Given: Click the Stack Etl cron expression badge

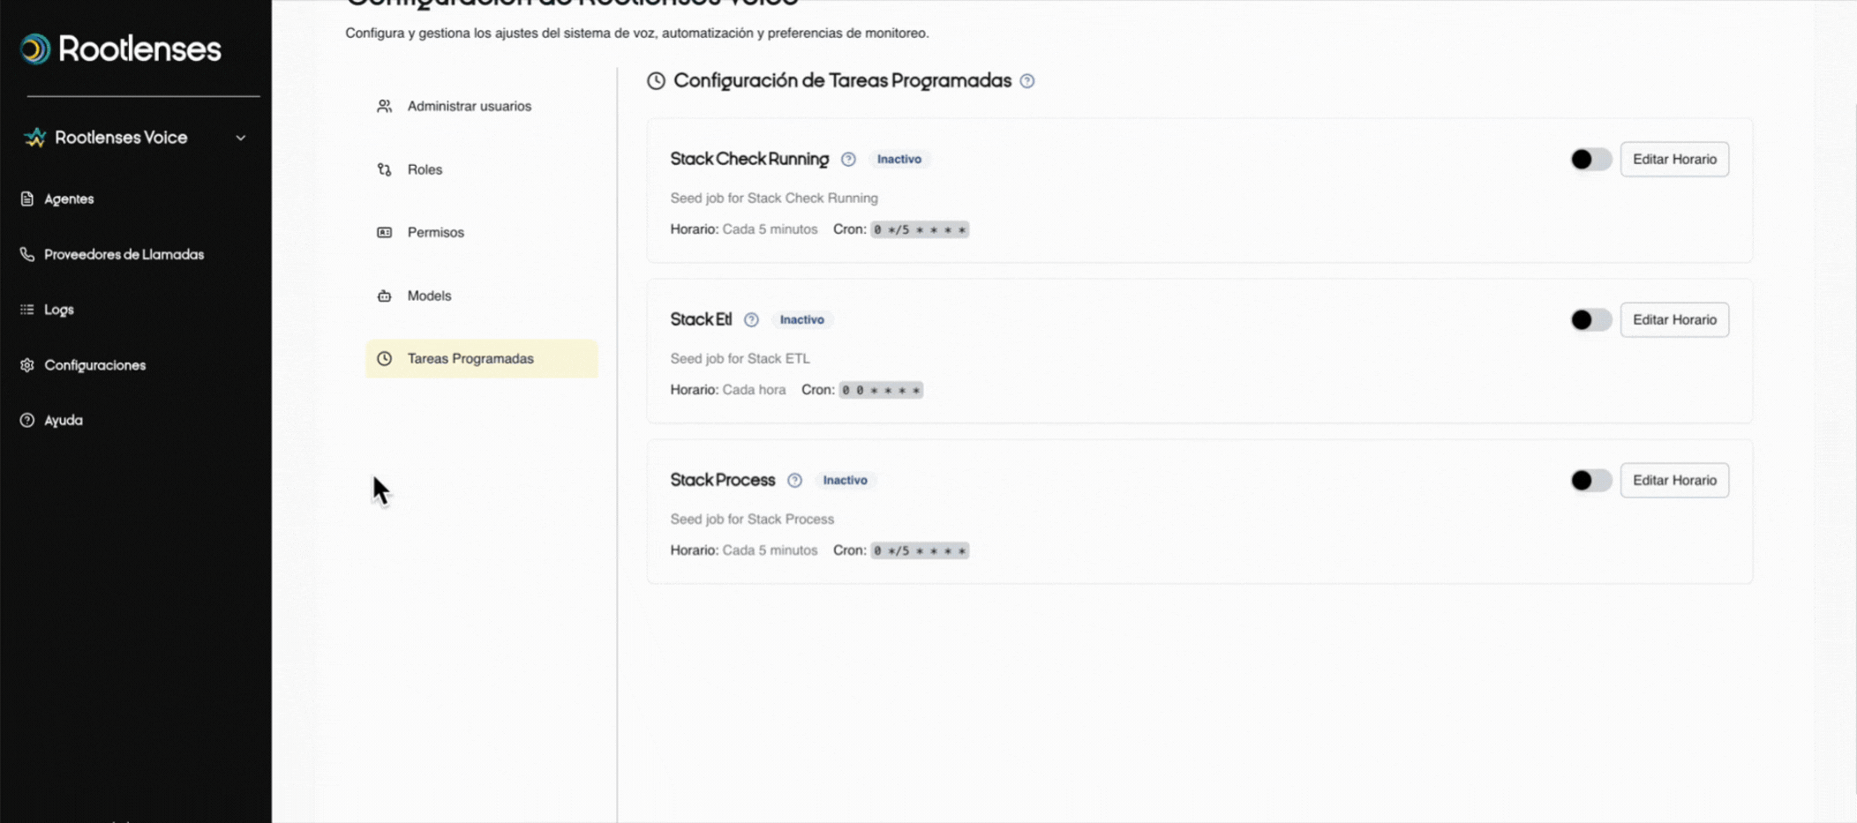Looking at the screenshot, I should click(x=880, y=390).
